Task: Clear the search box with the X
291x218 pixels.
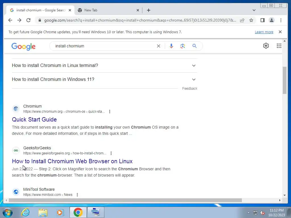Action: (x=159, y=46)
